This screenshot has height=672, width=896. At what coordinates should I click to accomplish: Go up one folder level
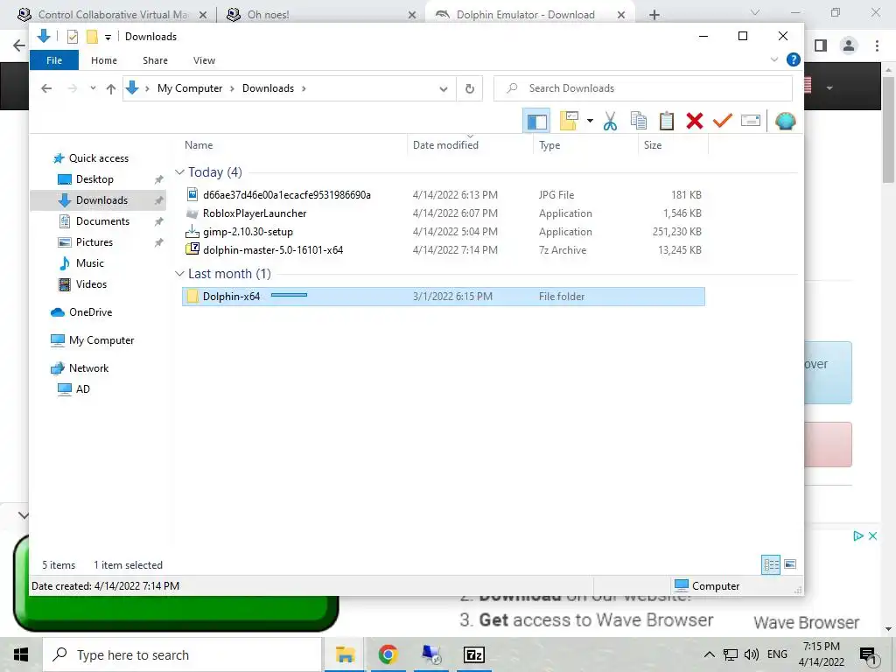pyautogui.click(x=111, y=88)
